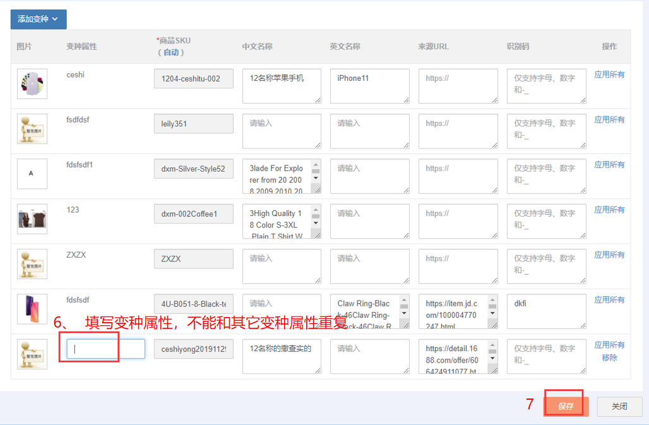Click the 识别码 field in fsdfdsf row

pyautogui.click(x=546, y=131)
